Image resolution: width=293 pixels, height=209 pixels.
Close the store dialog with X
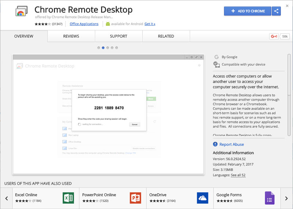(x=287, y=6)
